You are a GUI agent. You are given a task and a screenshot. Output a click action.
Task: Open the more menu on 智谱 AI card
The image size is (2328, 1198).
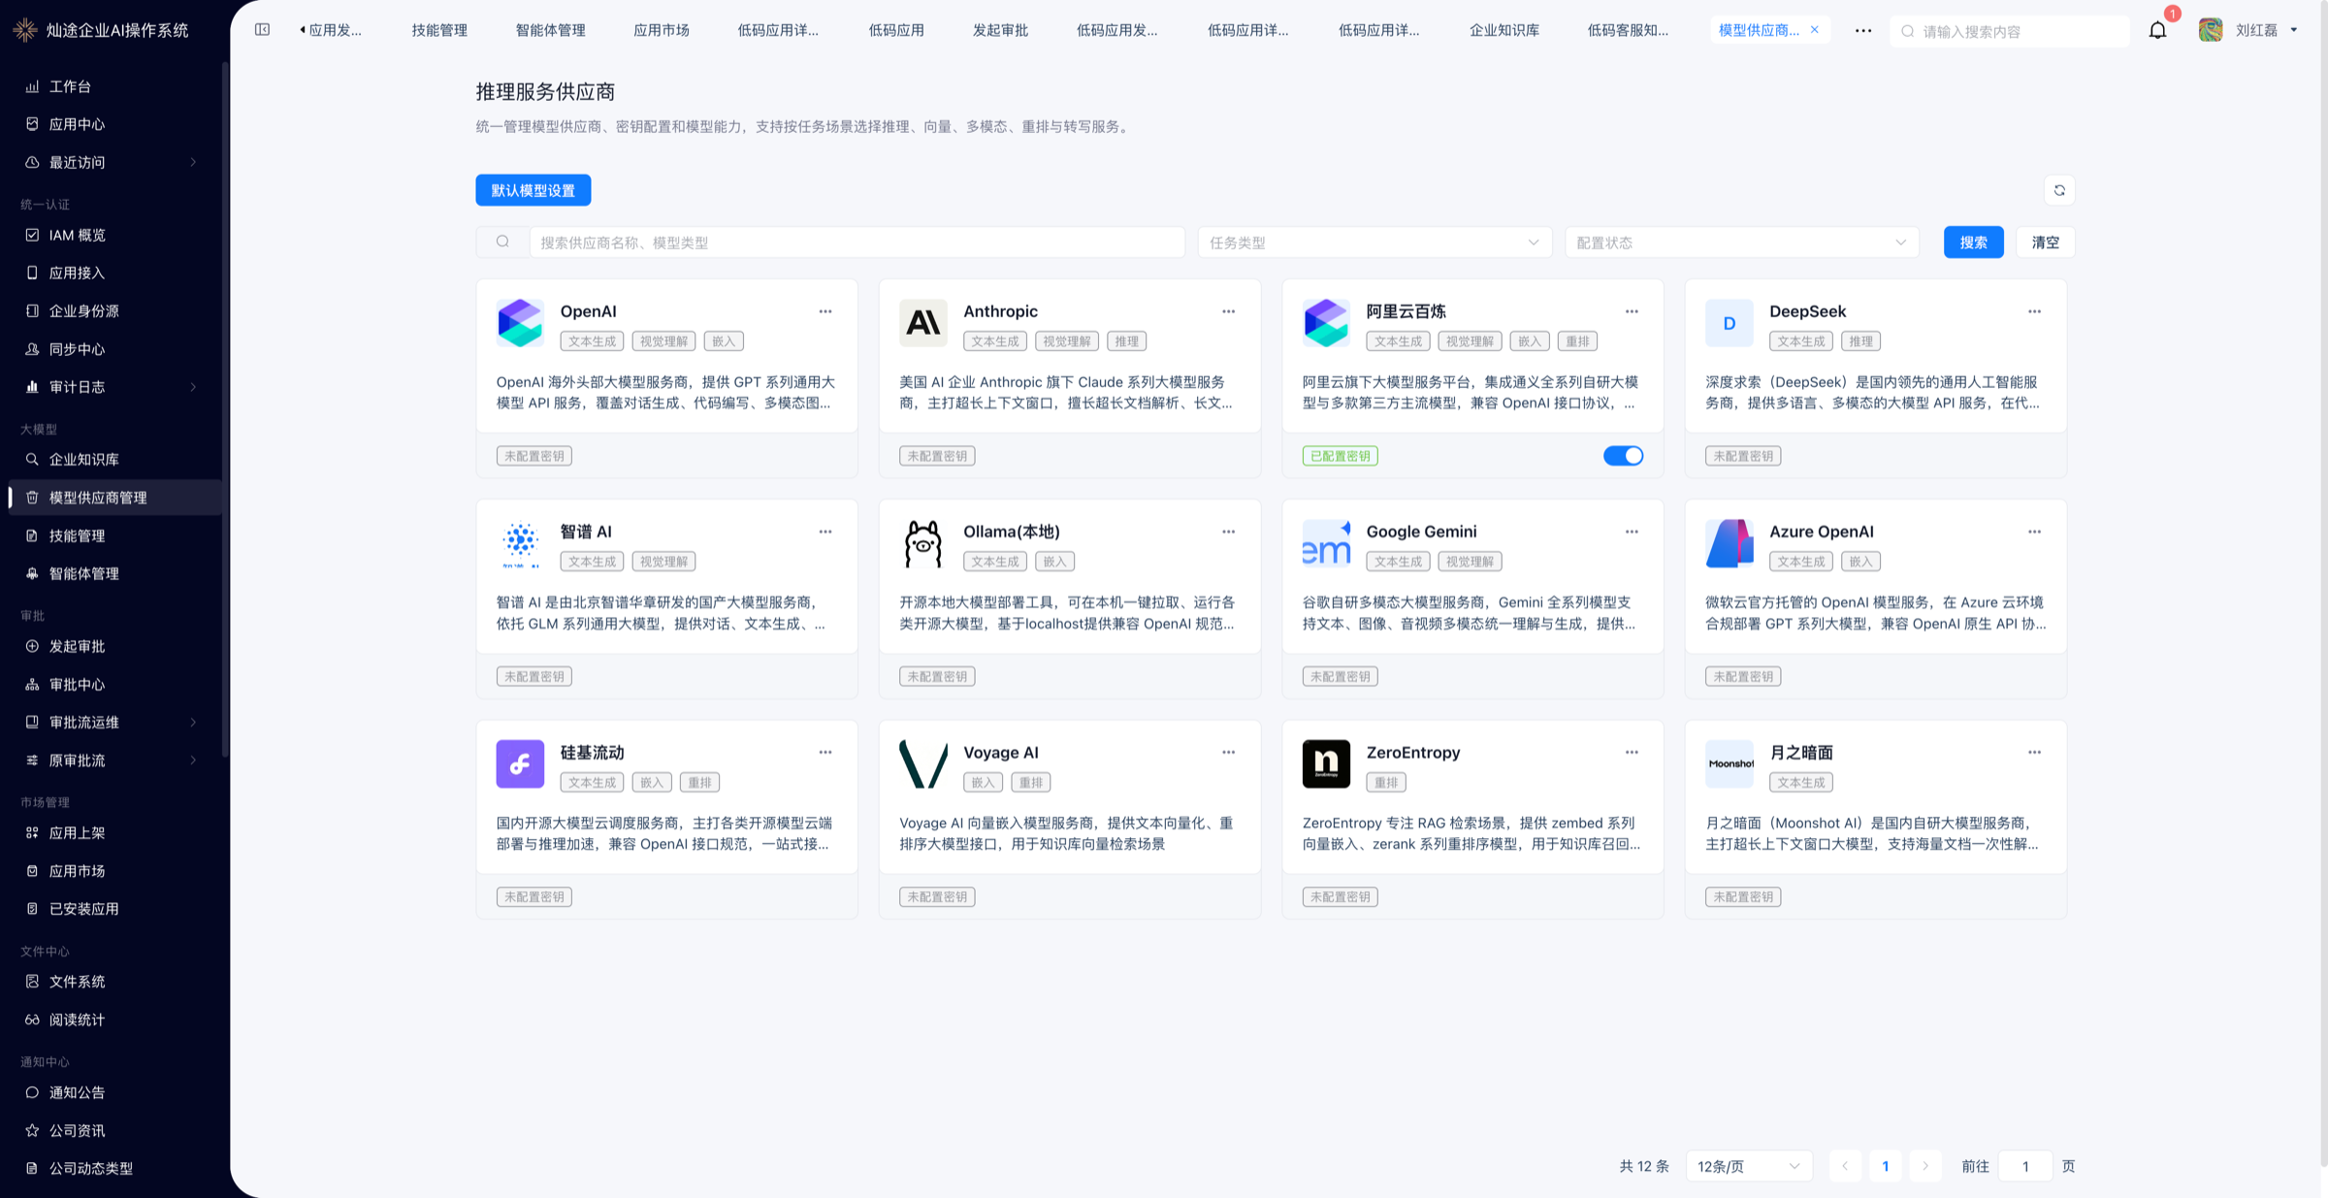pyautogui.click(x=825, y=532)
